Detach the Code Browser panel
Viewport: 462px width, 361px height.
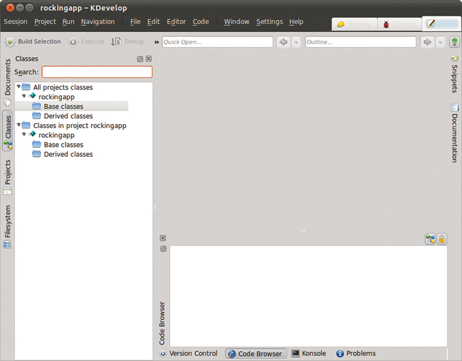coord(163,248)
